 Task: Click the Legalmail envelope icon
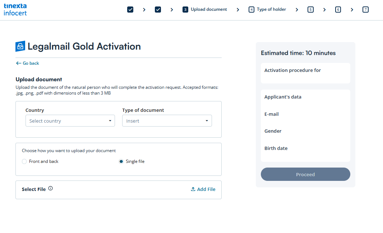[x=20, y=46]
